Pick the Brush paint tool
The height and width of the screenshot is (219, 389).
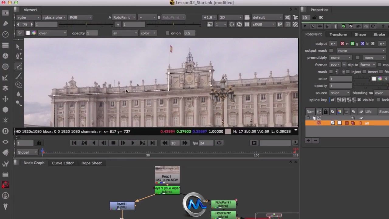pos(19,76)
